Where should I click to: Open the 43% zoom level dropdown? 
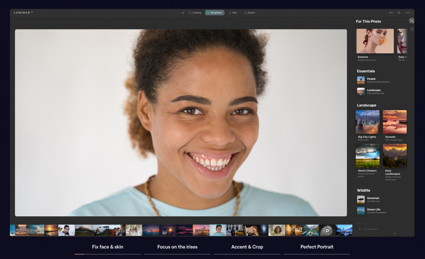pyautogui.click(x=409, y=12)
